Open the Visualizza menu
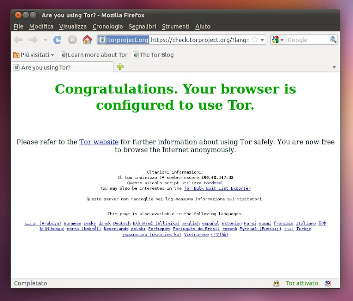 (x=73, y=27)
